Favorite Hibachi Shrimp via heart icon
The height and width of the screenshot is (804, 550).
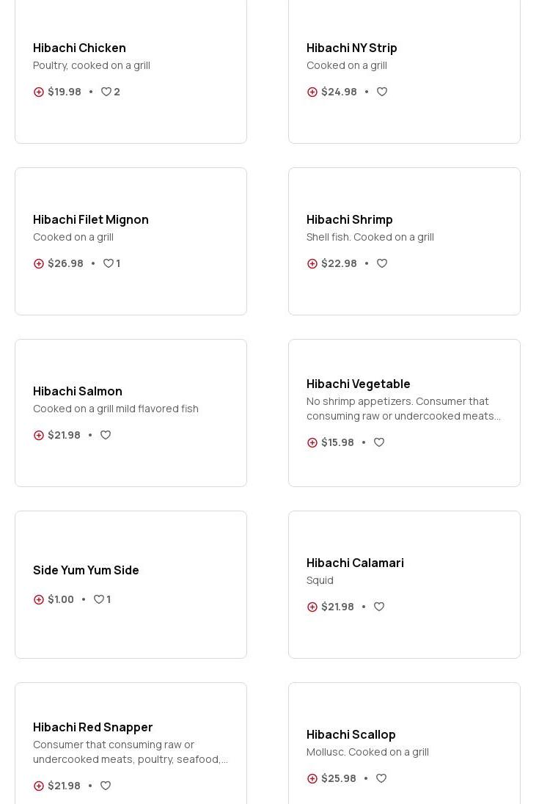click(382, 263)
